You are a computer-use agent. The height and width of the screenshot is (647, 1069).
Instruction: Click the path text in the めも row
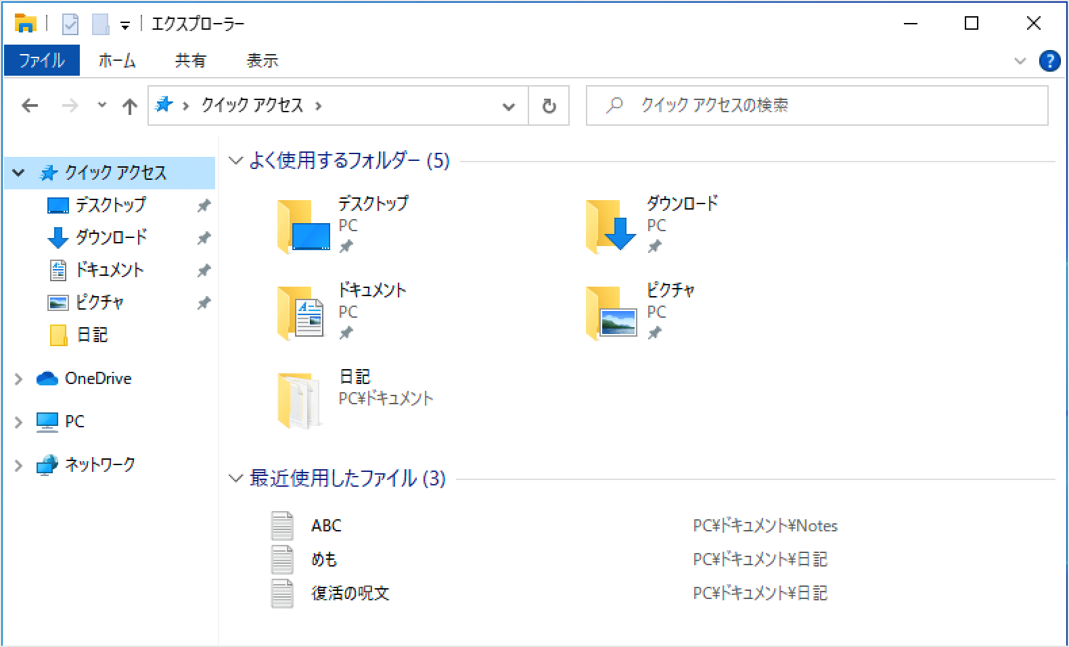pos(760,559)
